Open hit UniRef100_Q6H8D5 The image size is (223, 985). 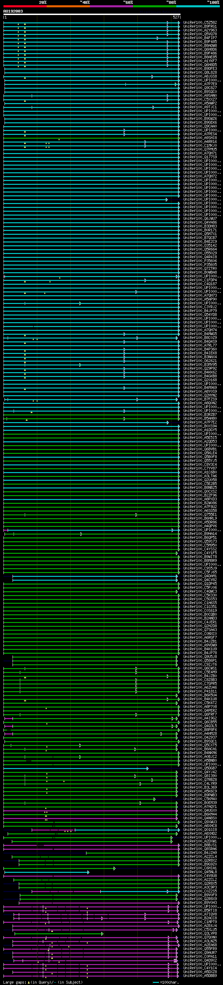coord(200,65)
